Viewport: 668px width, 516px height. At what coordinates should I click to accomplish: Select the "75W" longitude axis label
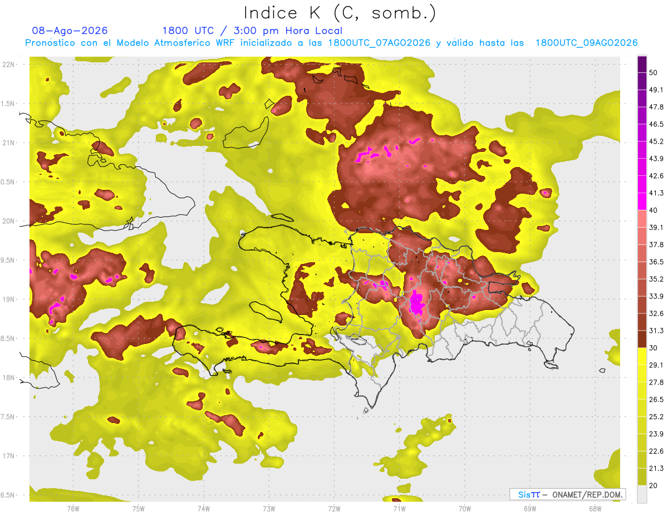138,509
